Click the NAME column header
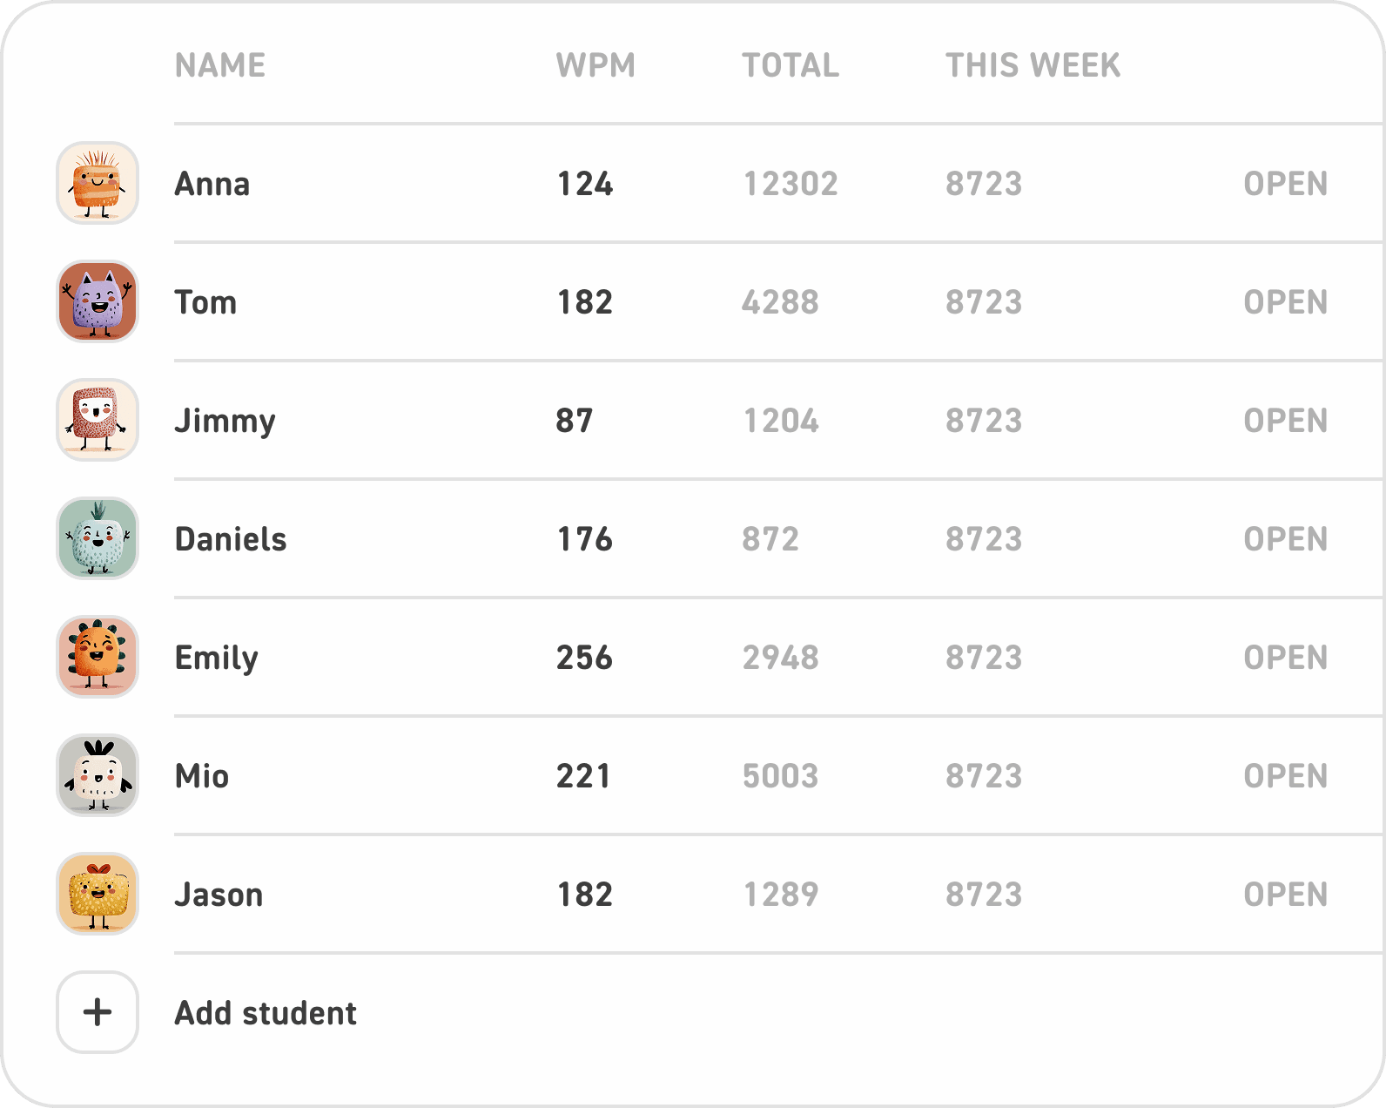This screenshot has height=1108, width=1386. click(x=220, y=65)
